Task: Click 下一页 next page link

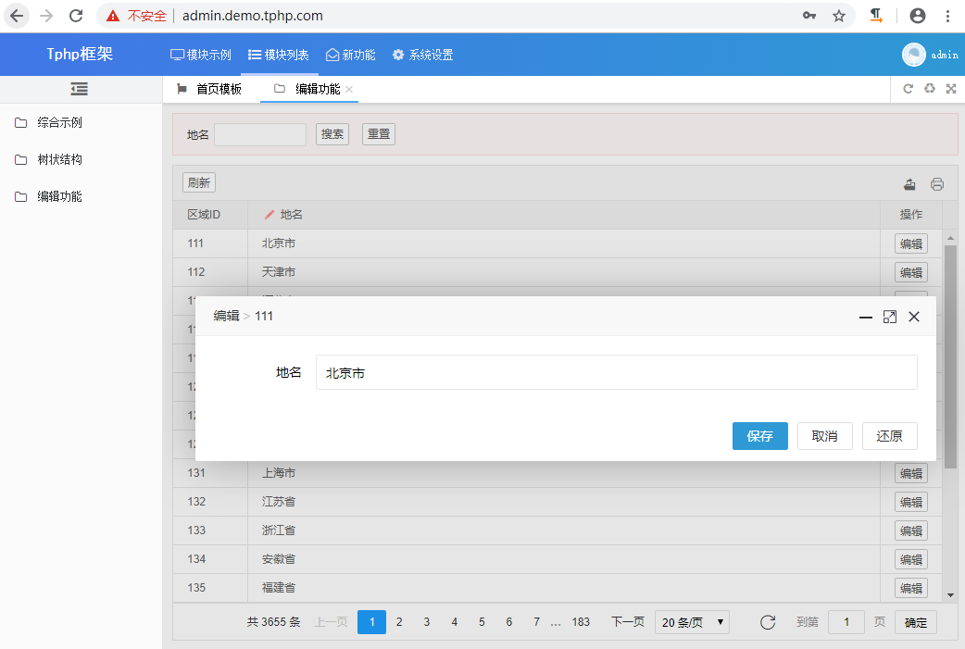Action: [x=628, y=622]
